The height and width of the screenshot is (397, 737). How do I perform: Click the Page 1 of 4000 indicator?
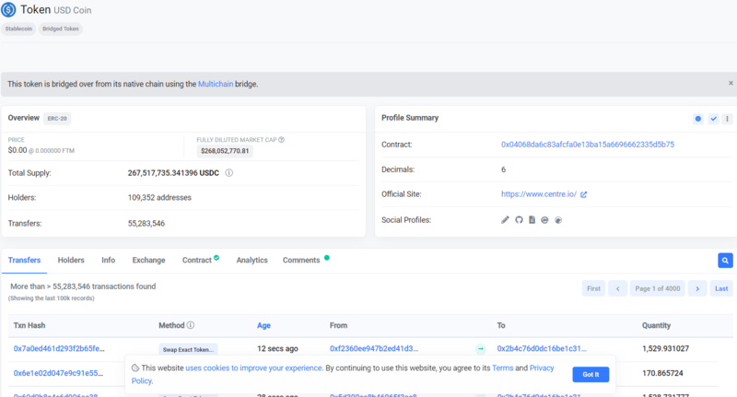658,288
